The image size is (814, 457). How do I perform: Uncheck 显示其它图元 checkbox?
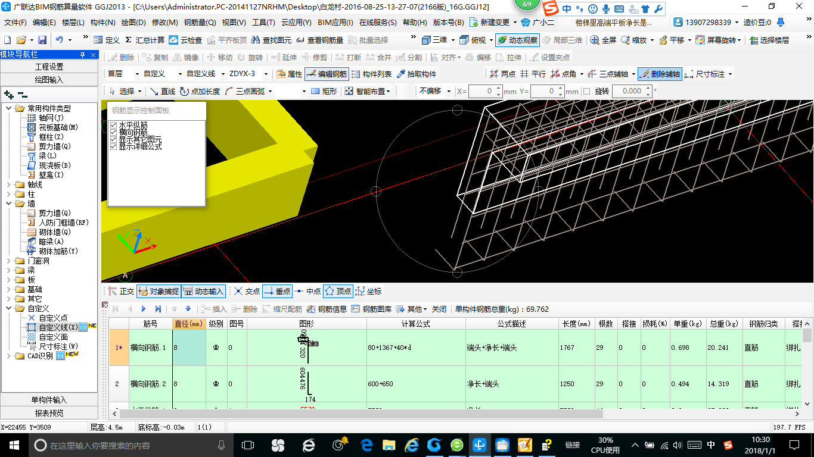pyautogui.click(x=114, y=139)
